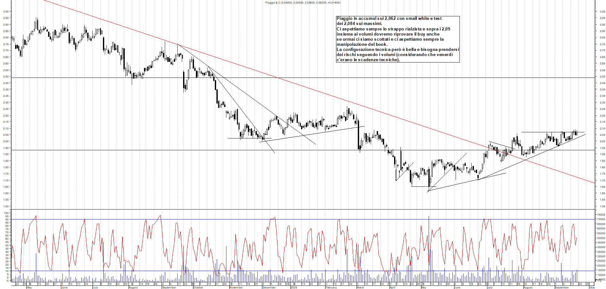
Task: Select the black horizontal support line at 2.50
Action: coord(303,78)
